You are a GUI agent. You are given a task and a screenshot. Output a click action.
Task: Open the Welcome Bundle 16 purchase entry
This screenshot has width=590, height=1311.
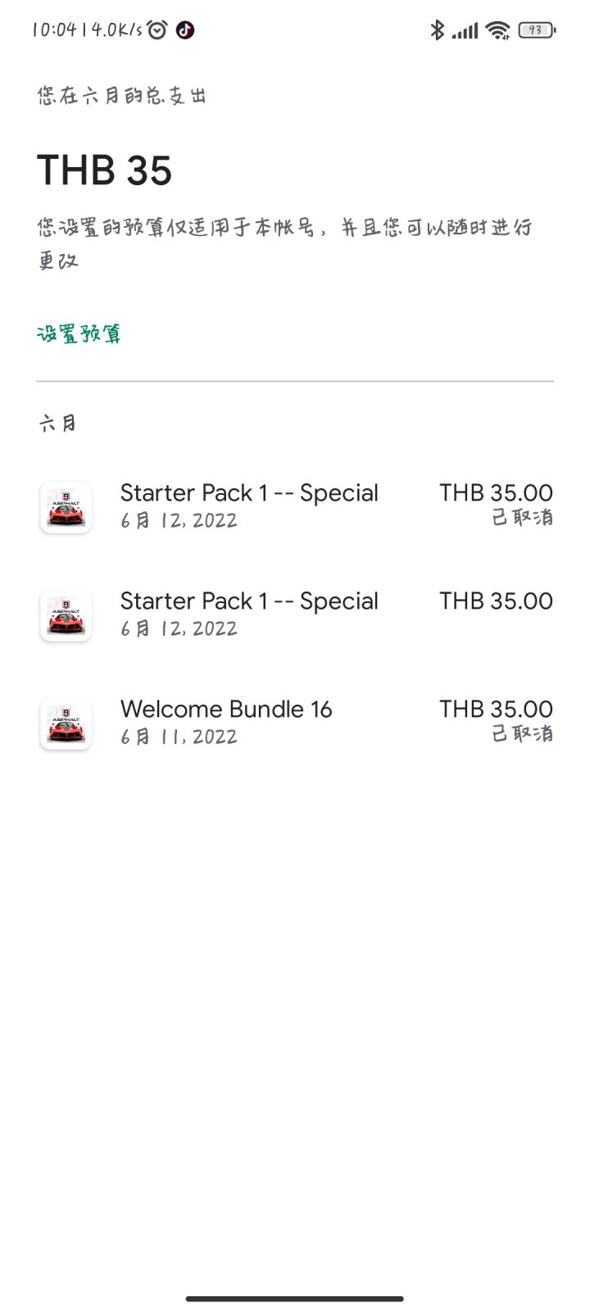(x=226, y=709)
